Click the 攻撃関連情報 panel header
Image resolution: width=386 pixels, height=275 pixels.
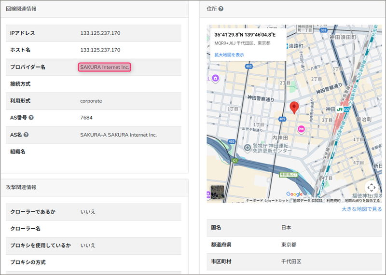coord(21,187)
